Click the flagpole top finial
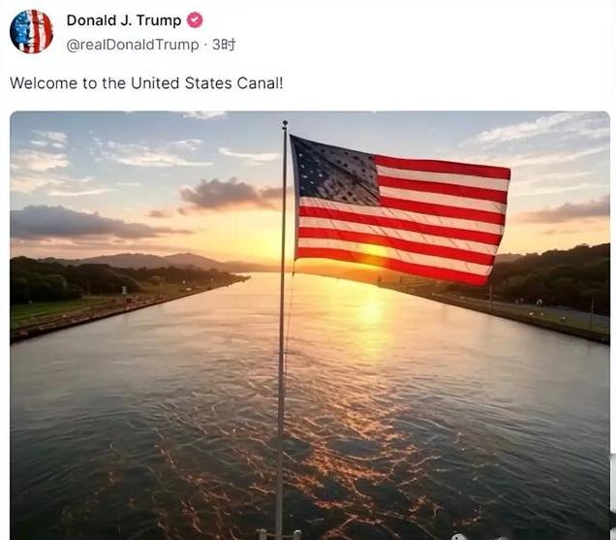The width and height of the screenshot is (616, 540). pyautogui.click(x=285, y=125)
